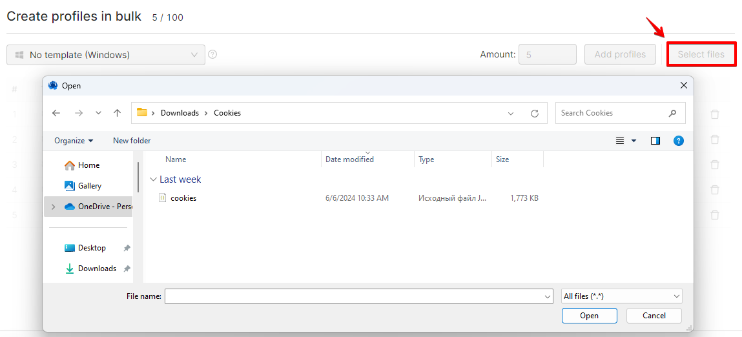Click Downloads in the breadcrumb path
The image size is (742, 337).
(180, 113)
